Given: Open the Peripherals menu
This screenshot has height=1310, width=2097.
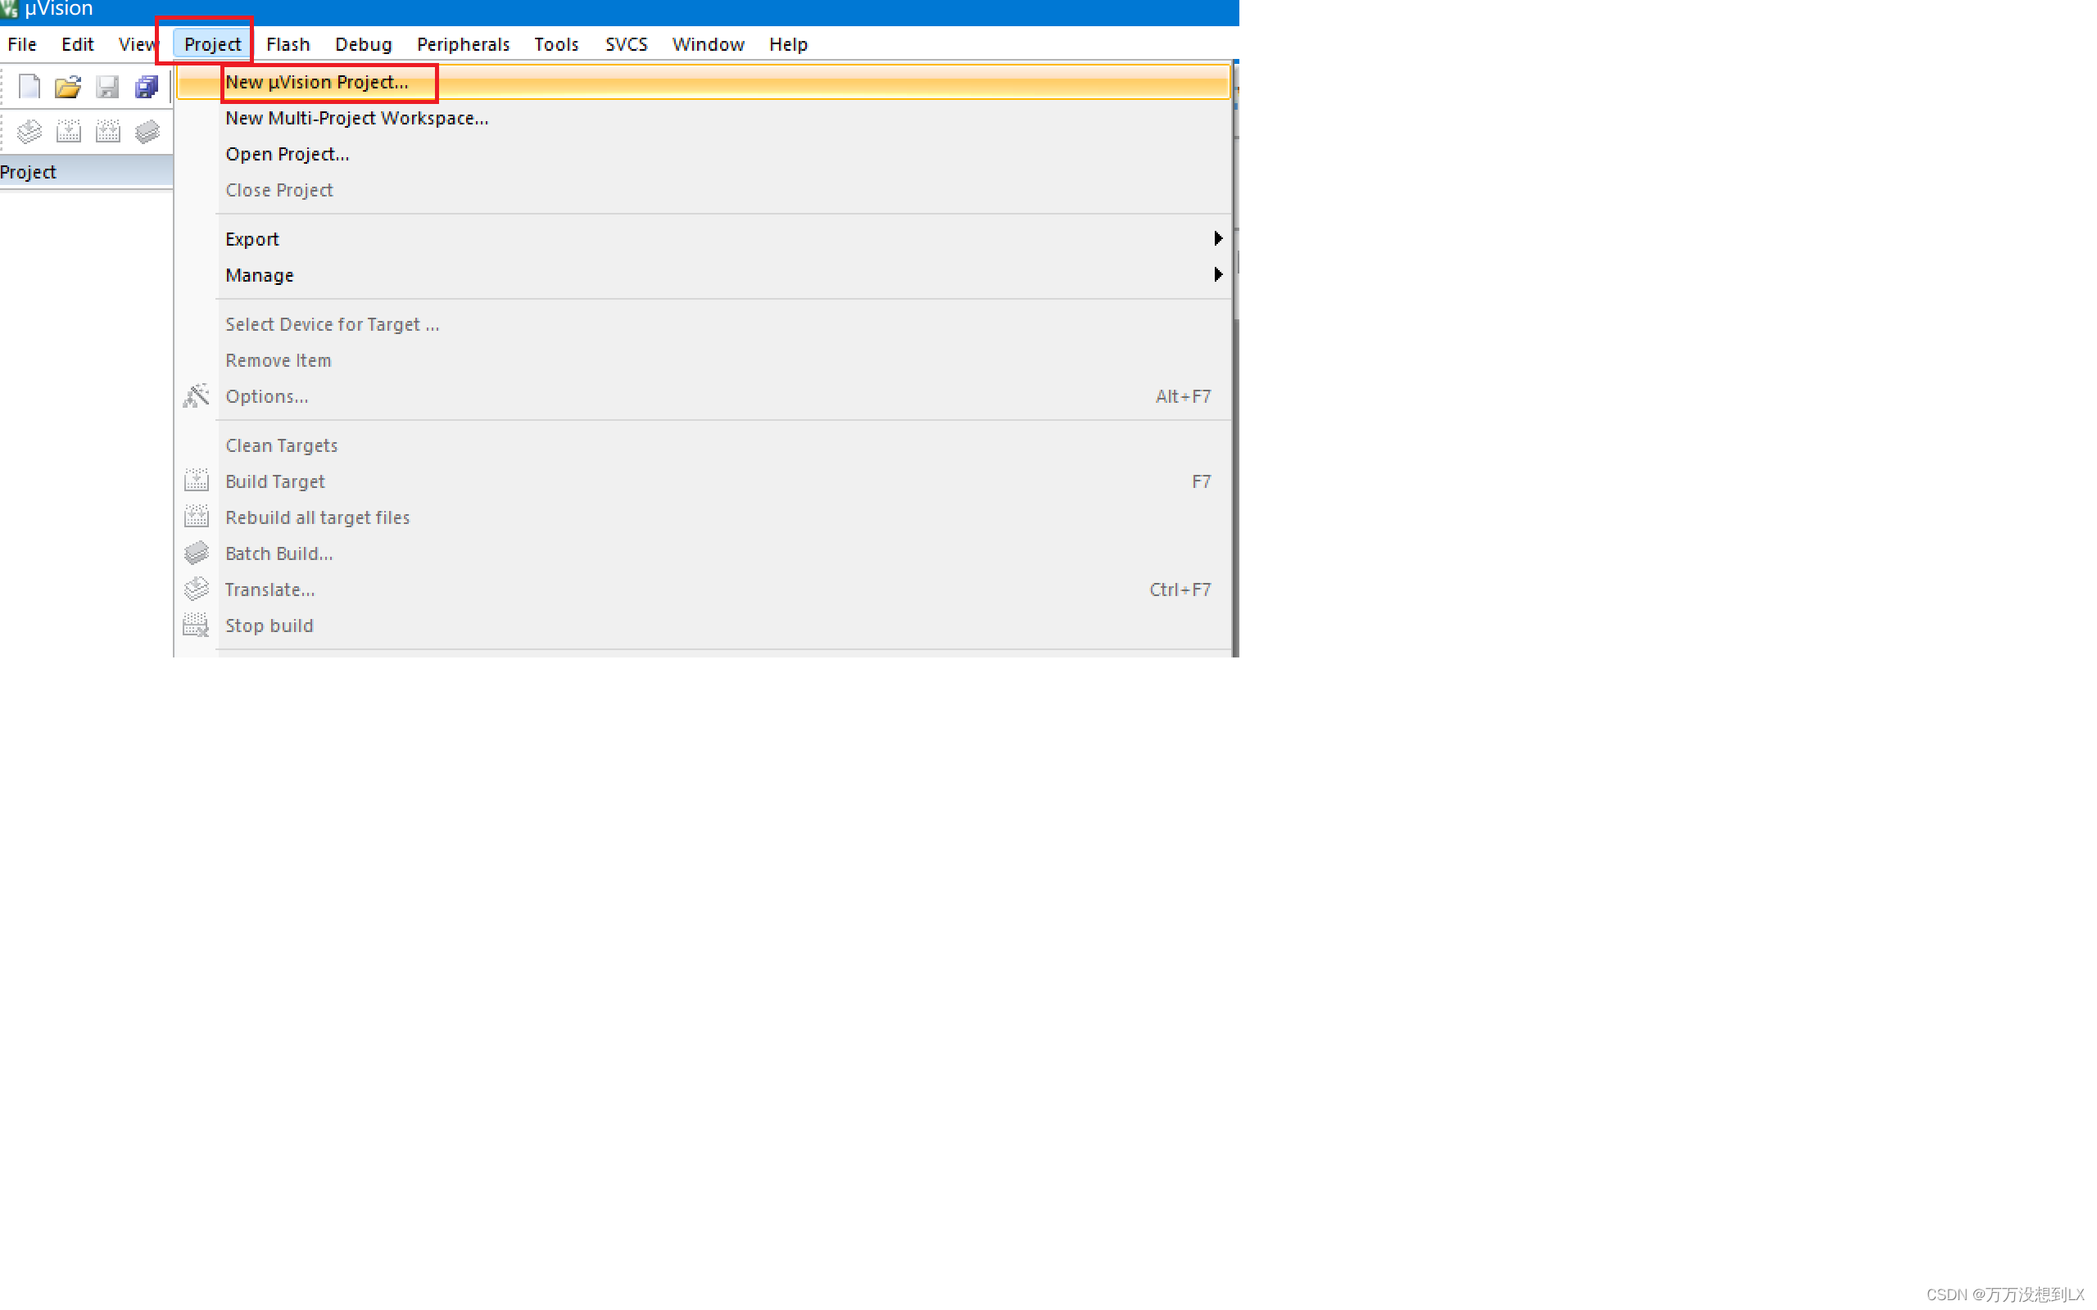Looking at the screenshot, I should click(463, 44).
